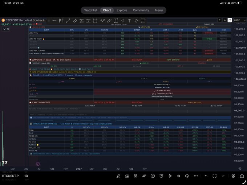
Task: Click the PHASE 2 — PLANETARY ASPECTS header
Action: [x=130, y=75]
